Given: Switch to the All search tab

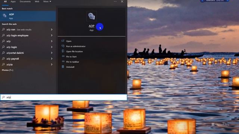Looking at the screenshot, I should pyautogui.click(x=5, y=1).
